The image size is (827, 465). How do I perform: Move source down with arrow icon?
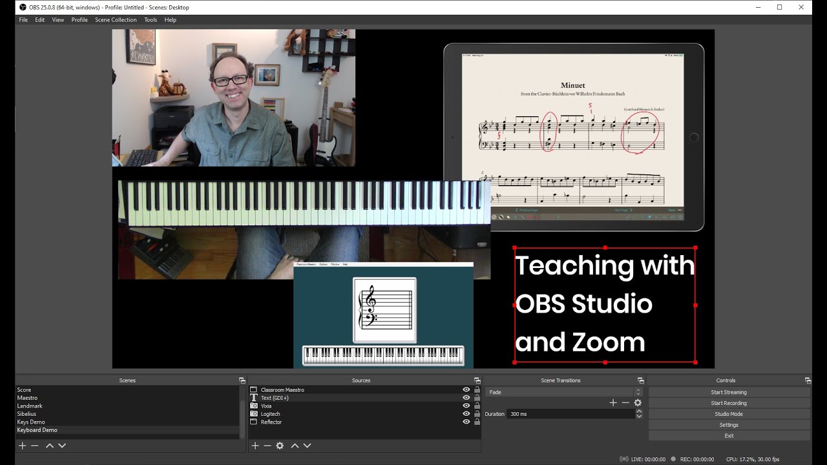(307, 446)
